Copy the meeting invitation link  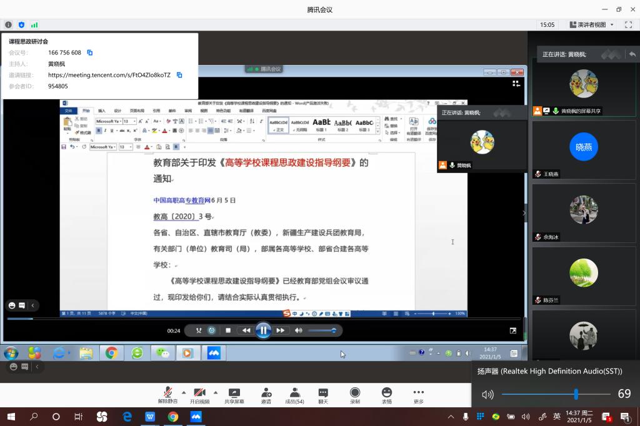[179, 75]
